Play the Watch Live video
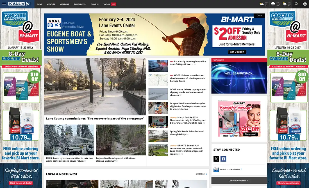Screen dimensions: 309x188 pyautogui.click(x=239, y=78)
